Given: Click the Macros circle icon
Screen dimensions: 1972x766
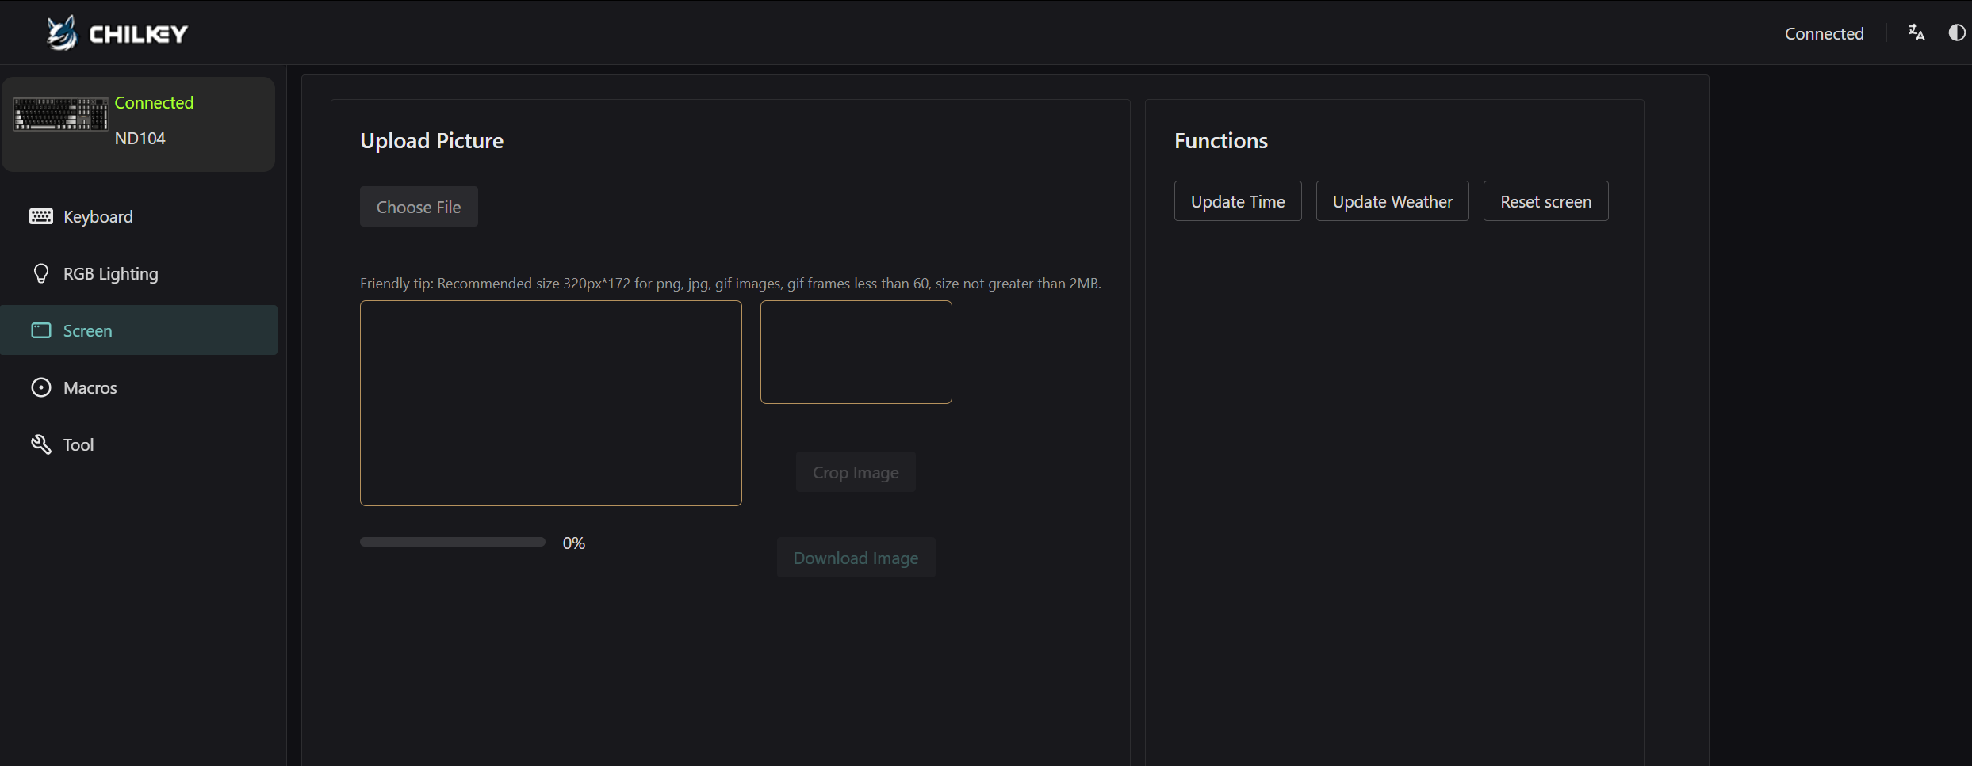Looking at the screenshot, I should coord(41,387).
